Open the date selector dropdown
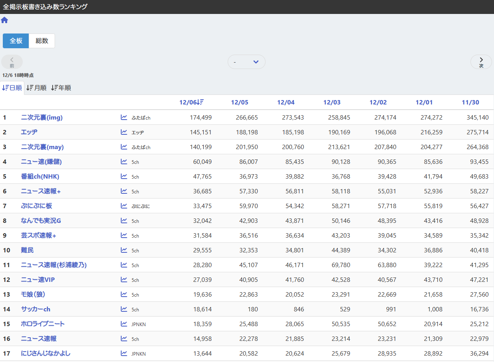Viewport: 494px width, 362px height. [x=246, y=62]
